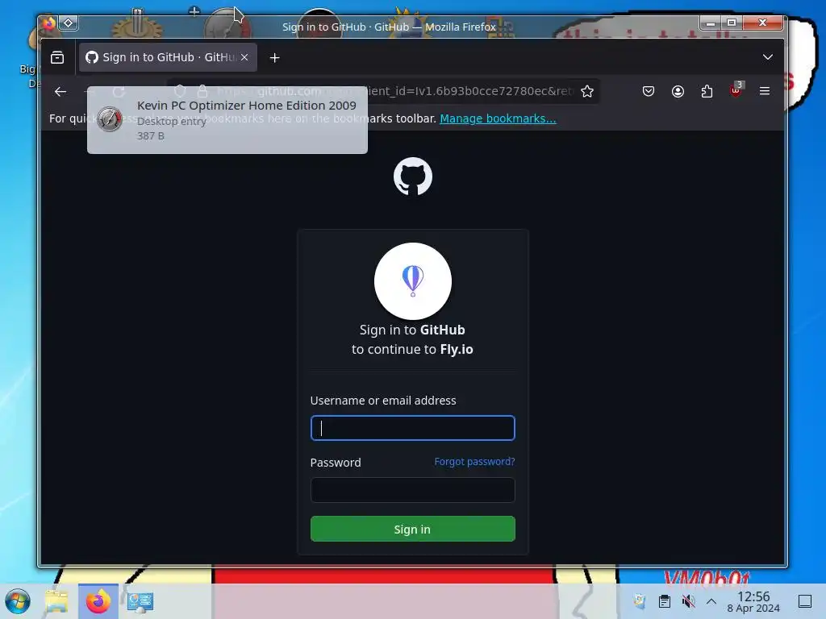Click the updates notifier tray icon
This screenshot has height=619, width=826.
[640, 601]
